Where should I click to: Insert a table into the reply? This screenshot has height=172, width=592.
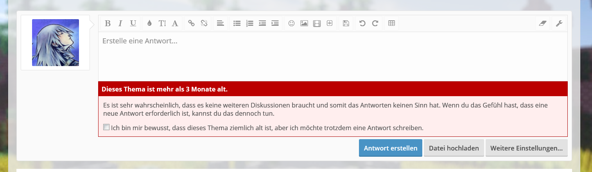[391, 23]
